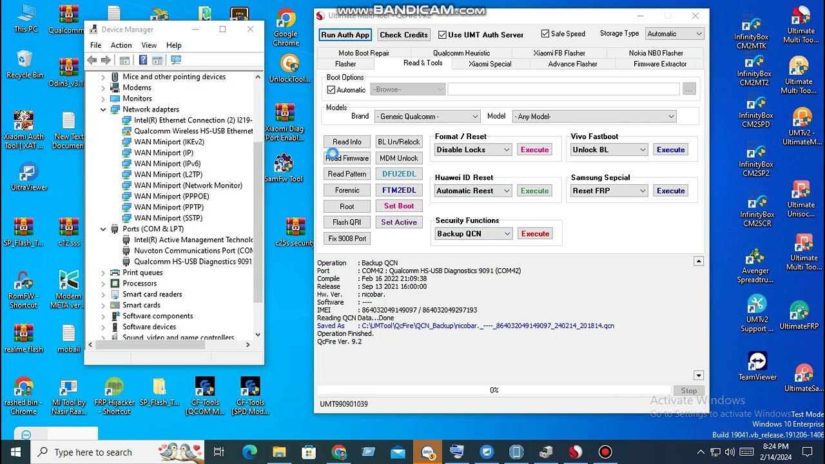Viewport: 825px width, 464px height.
Task: Open the Huawei ID Reset dropdown
Action: tap(473, 191)
